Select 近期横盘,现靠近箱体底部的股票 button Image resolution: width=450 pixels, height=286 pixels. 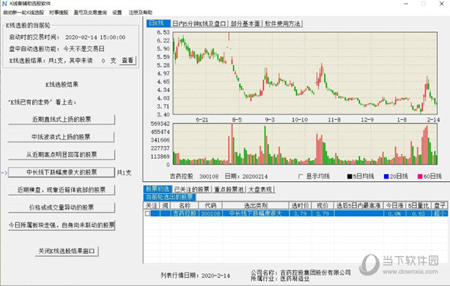(x=61, y=190)
